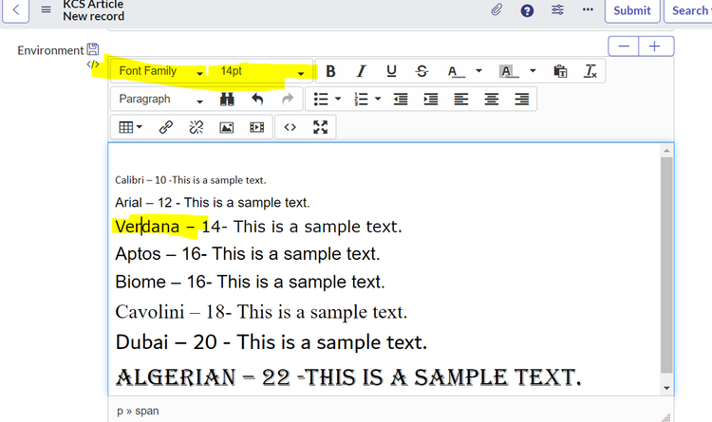Viewport: 712px width, 422px height.
Task: Go back with the left chevron button
Action: tap(15, 9)
